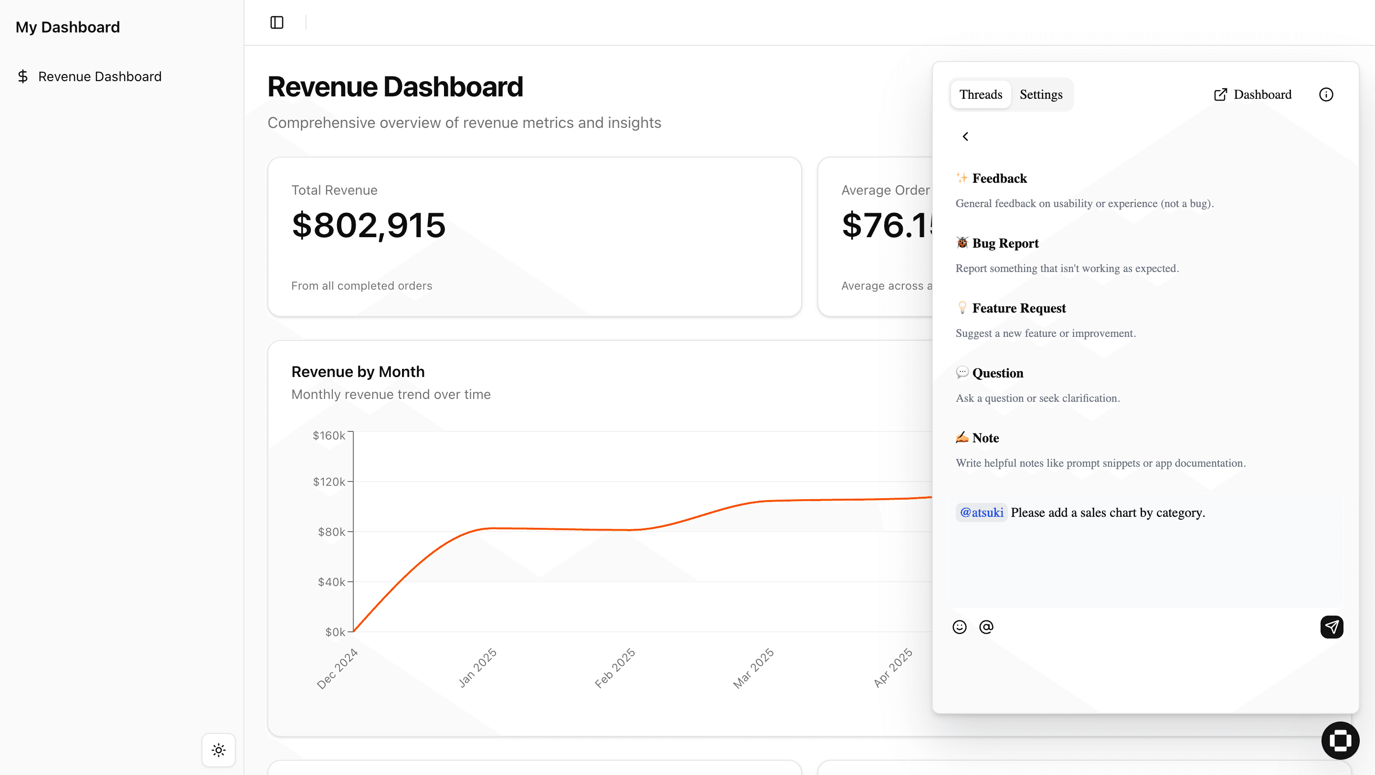Toggle the sidebar panel icon
Image resolution: width=1375 pixels, height=775 pixels.
pyautogui.click(x=276, y=22)
